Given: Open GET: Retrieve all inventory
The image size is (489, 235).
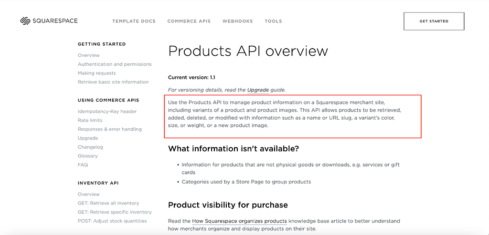Looking at the screenshot, I should tap(108, 203).
